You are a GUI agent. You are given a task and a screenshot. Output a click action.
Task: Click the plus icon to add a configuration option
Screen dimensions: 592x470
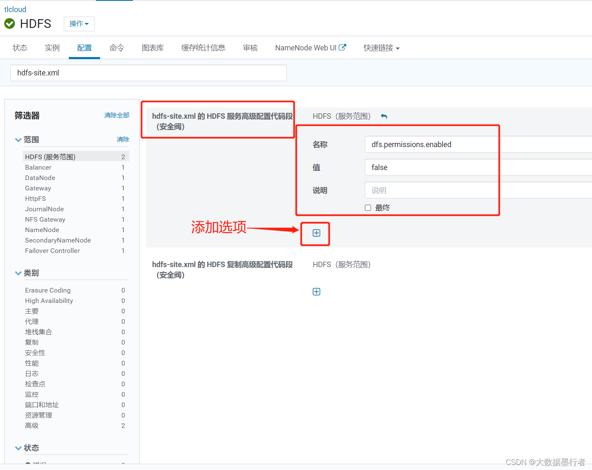(x=316, y=232)
